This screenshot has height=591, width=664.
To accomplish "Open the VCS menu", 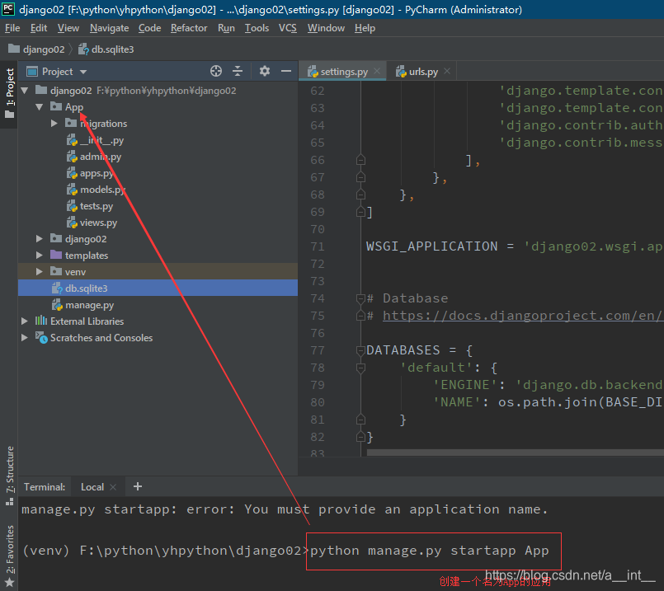I will 288,28.
